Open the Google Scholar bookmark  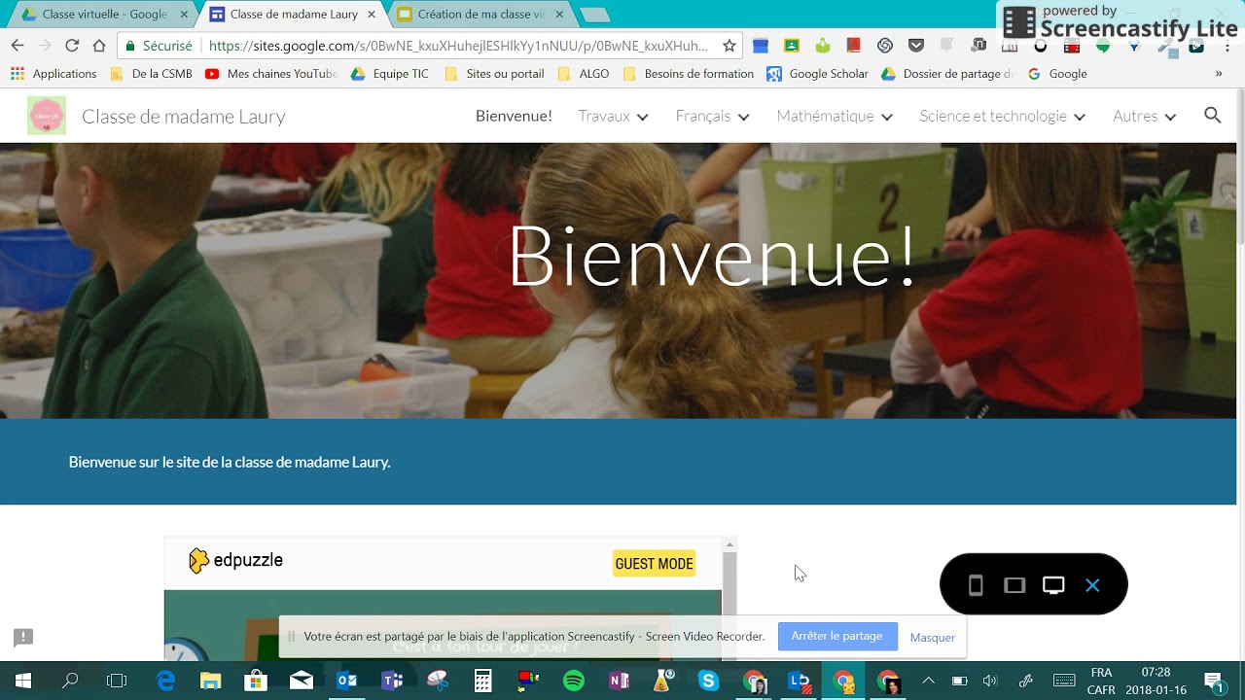[818, 74]
